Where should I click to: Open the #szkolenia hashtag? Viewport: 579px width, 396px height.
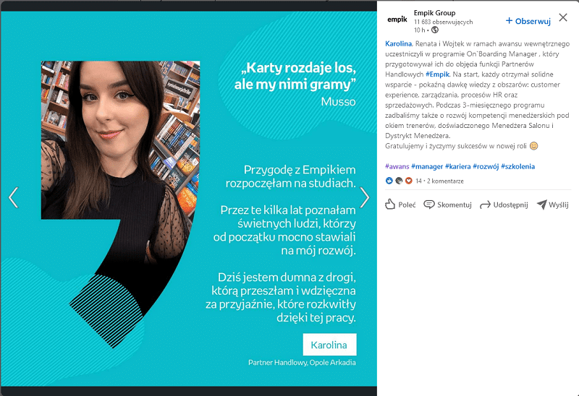[517, 166]
